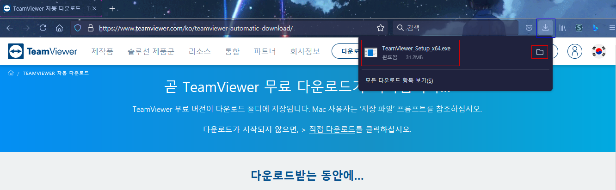The height and width of the screenshot is (190, 616).
Task: Open tracking protection shield icon
Action: (78, 28)
